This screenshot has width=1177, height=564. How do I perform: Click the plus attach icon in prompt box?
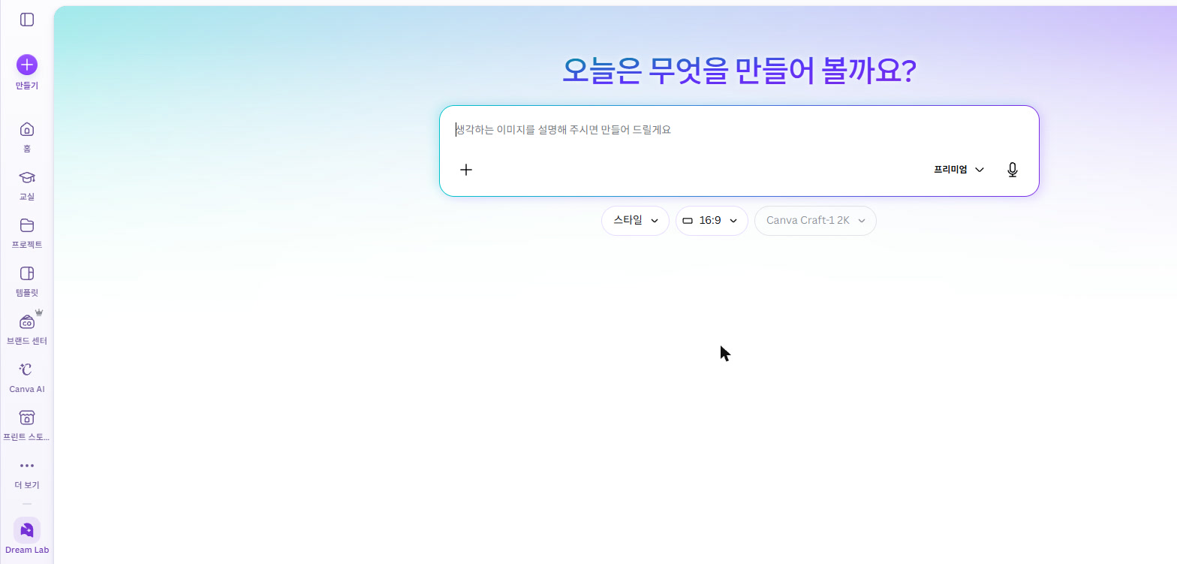[466, 170]
